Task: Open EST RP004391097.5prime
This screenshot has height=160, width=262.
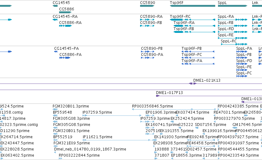Action: pos(238,143)
